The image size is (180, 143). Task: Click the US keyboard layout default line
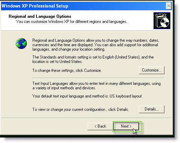coord(87,96)
